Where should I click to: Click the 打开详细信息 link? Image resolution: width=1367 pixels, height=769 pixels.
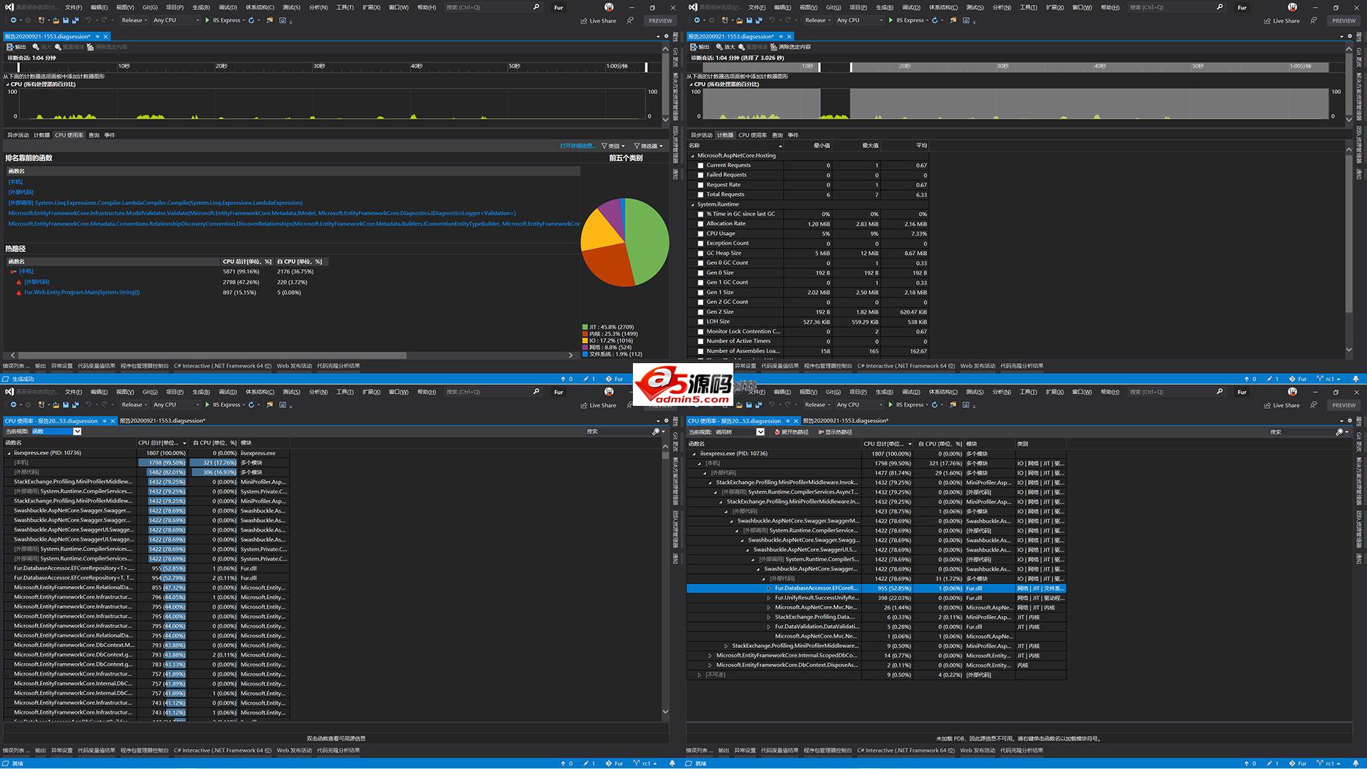[577, 146]
